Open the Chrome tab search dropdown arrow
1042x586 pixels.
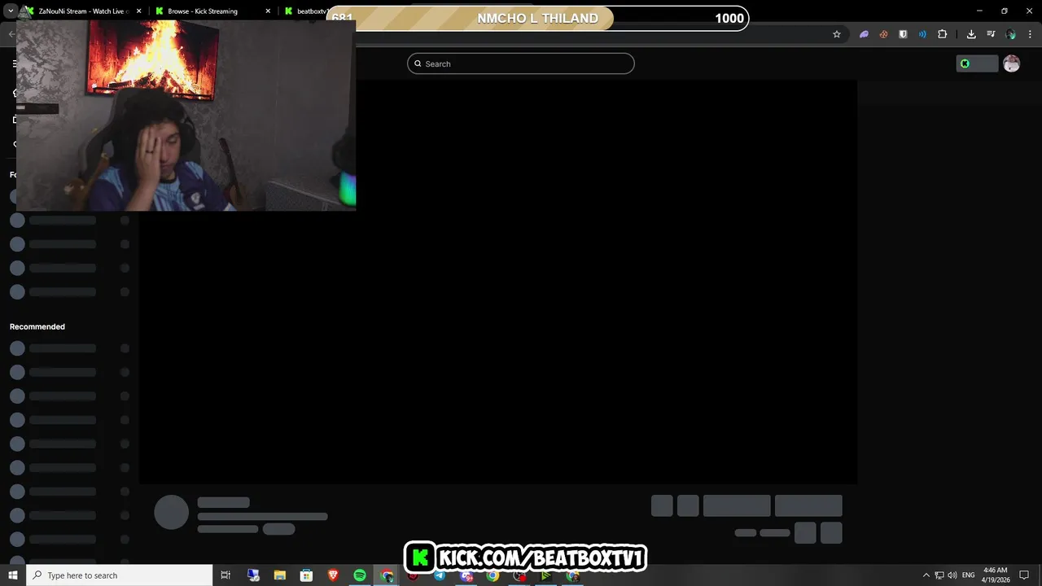[x=11, y=11]
